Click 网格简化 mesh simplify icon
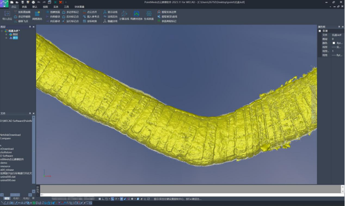Screen dimensions: 345x206 point(37,16)
